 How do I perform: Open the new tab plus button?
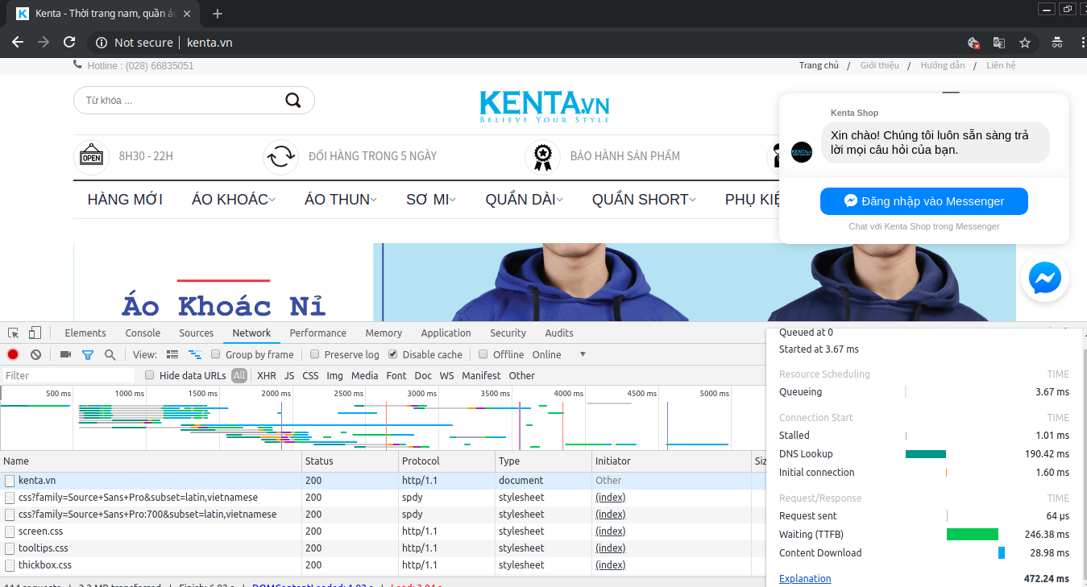pos(217,14)
